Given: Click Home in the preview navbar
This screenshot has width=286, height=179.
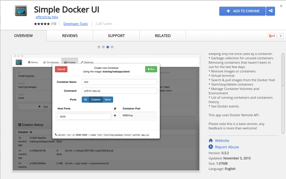Looking at the screenshot, I should (x=33, y=62).
